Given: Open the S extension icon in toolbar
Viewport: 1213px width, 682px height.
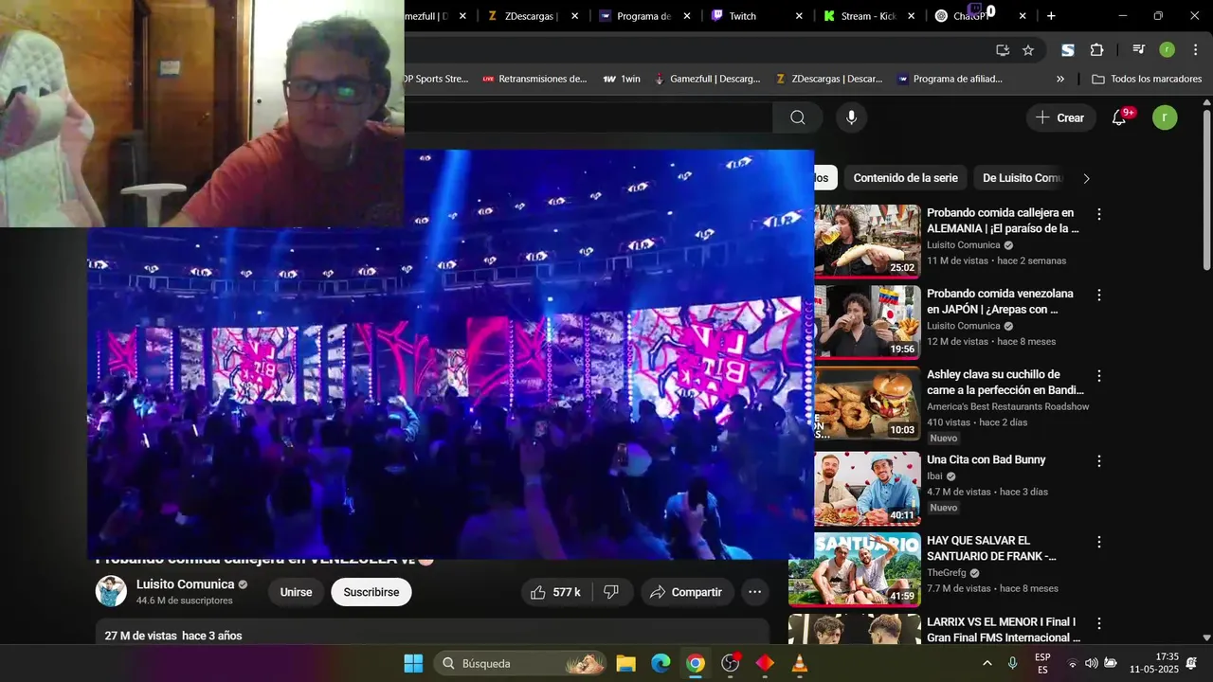Looking at the screenshot, I should (x=1068, y=50).
